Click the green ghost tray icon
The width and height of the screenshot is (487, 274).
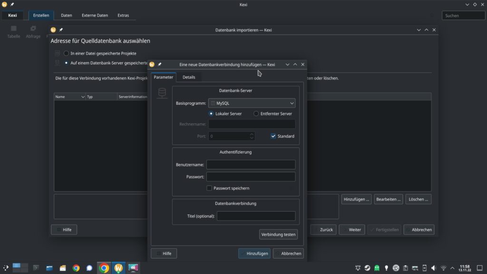click(x=377, y=268)
